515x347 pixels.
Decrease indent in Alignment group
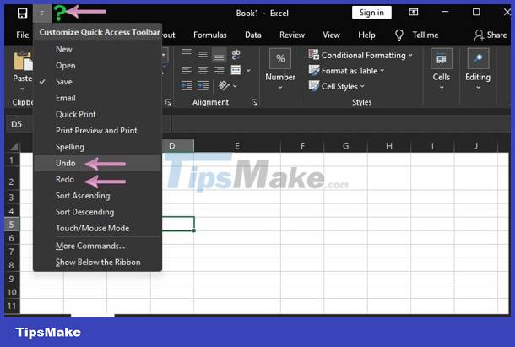(187, 86)
